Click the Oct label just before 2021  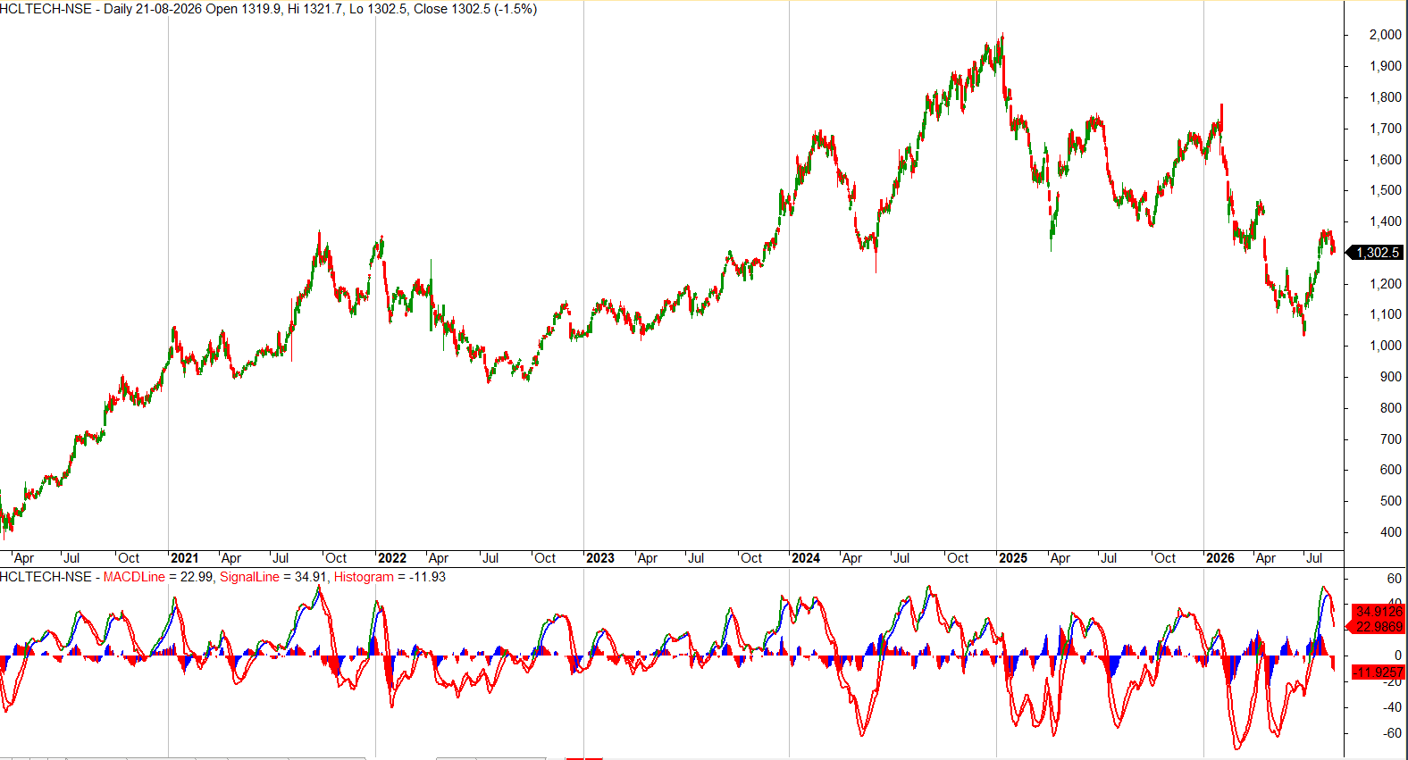coord(130,558)
